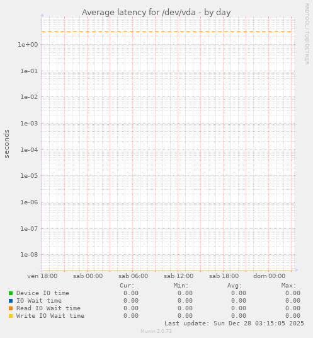Click the 'Min:' column header

click(181, 286)
